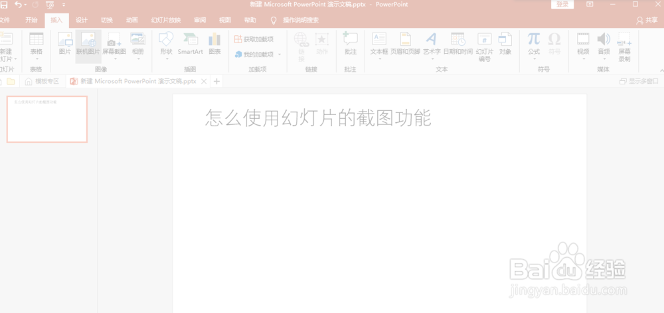Expand 我的加载项 dropdown arrow
Screen dimensions: 664x313
coord(280,54)
